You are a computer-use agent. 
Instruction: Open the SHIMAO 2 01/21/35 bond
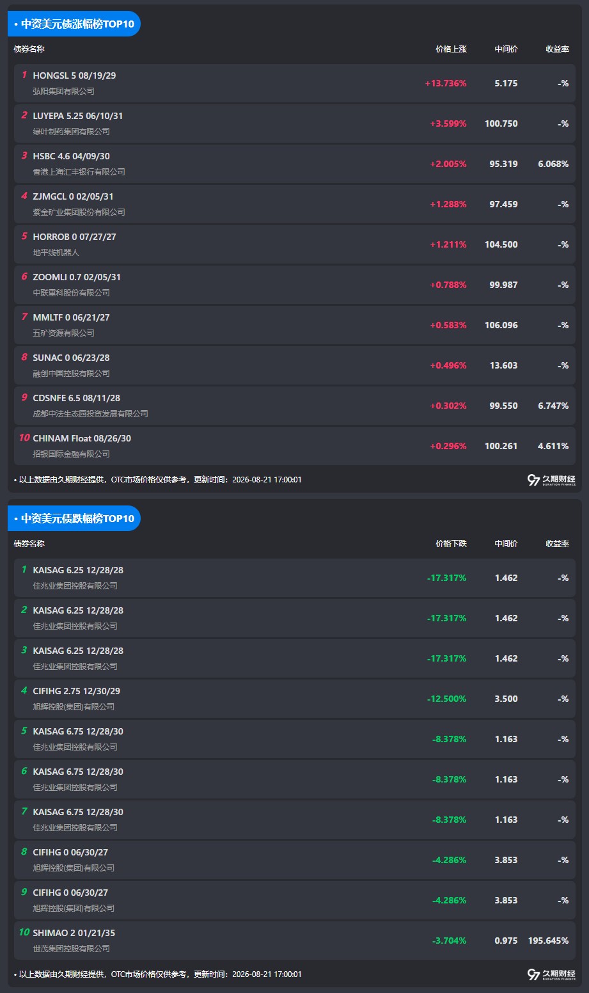click(74, 933)
